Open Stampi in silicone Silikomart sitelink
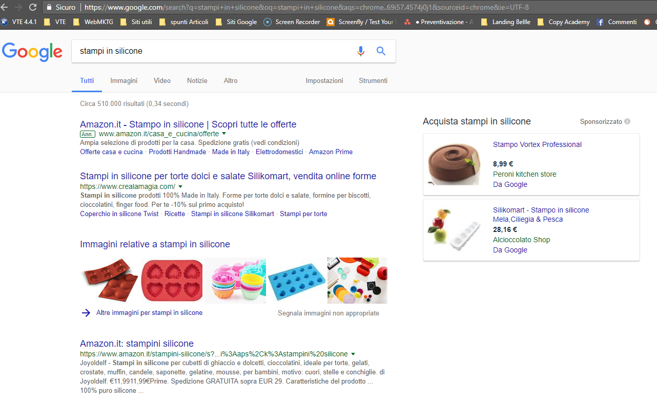The image size is (657, 403). click(233, 214)
